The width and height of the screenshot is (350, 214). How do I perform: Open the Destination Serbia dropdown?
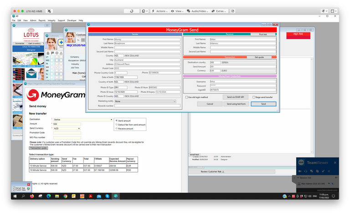[x=83, y=120]
